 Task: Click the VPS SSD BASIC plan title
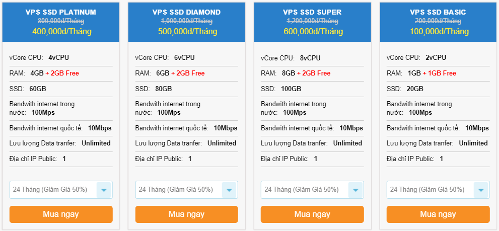click(x=438, y=12)
